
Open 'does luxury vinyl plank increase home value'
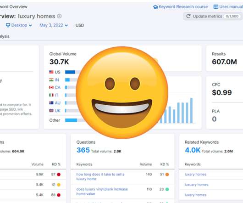coord(102,192)
